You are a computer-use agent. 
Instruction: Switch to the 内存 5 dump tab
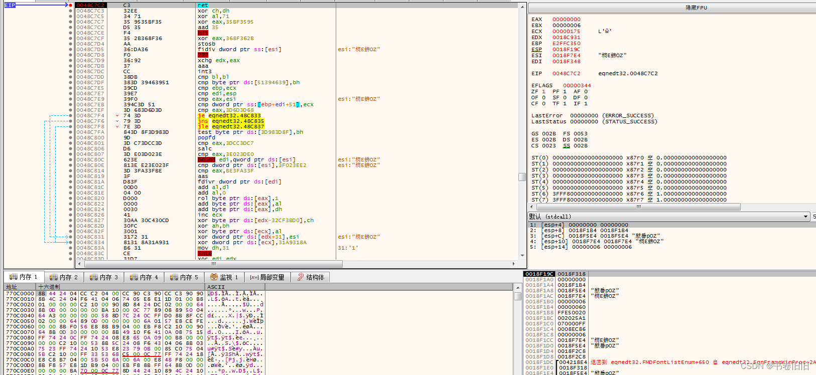(x=184, y=277)
